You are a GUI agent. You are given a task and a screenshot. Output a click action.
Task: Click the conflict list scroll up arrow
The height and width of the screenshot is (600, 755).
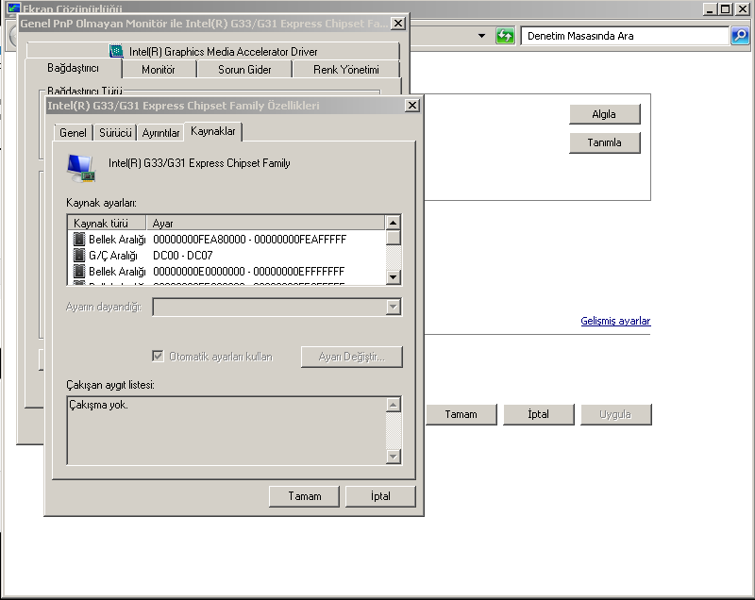pyautogui.click(x=394, y=405)
